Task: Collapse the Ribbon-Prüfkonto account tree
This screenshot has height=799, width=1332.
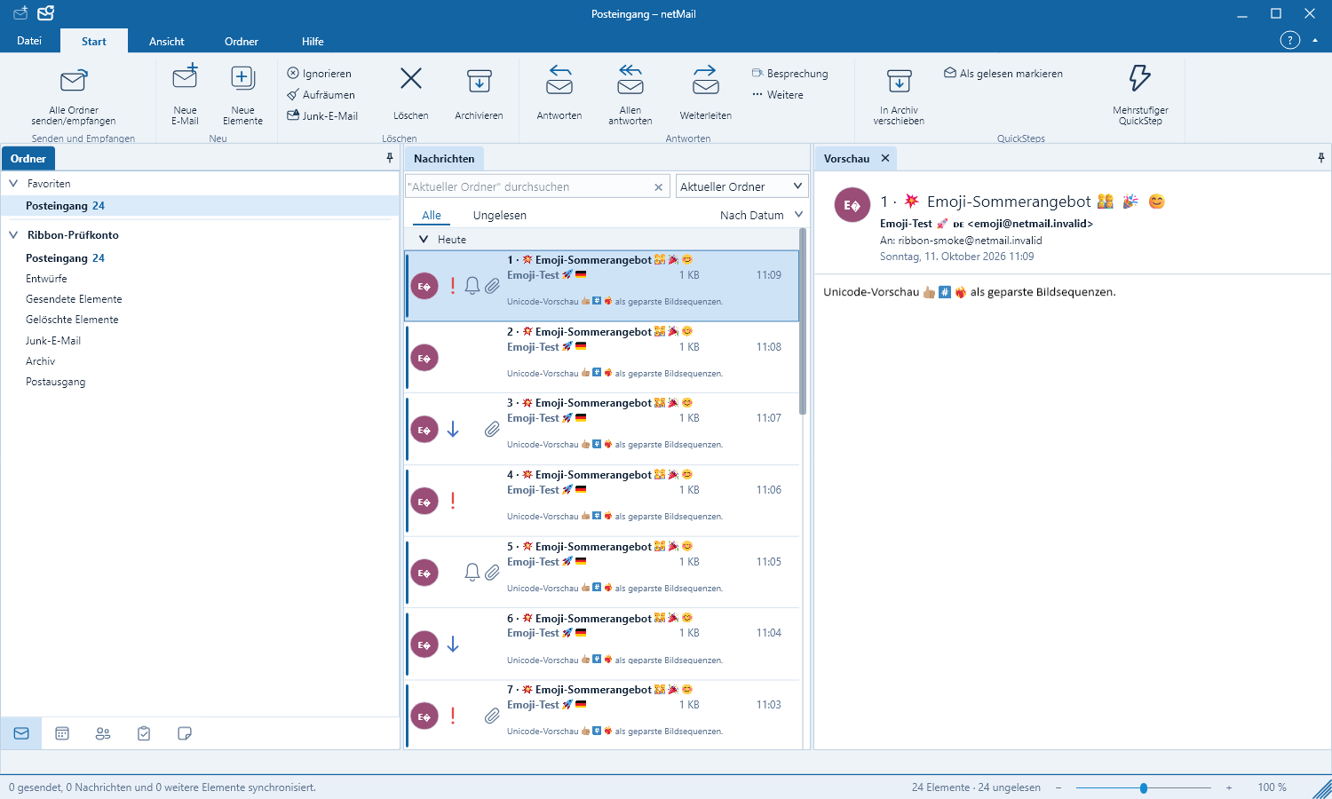Action: 13,235
